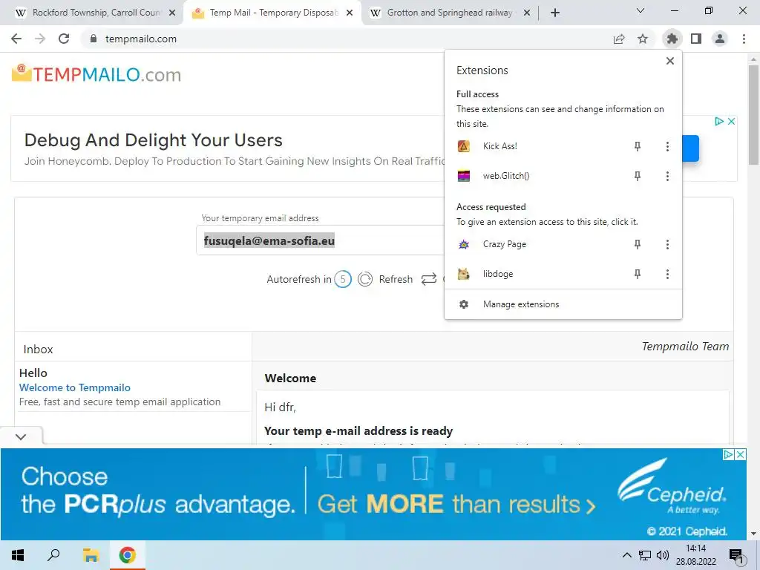This screenshot has width=760, height=570.
Task: Click the Kick Ass! extension icon
Action: tap(464, 146)
